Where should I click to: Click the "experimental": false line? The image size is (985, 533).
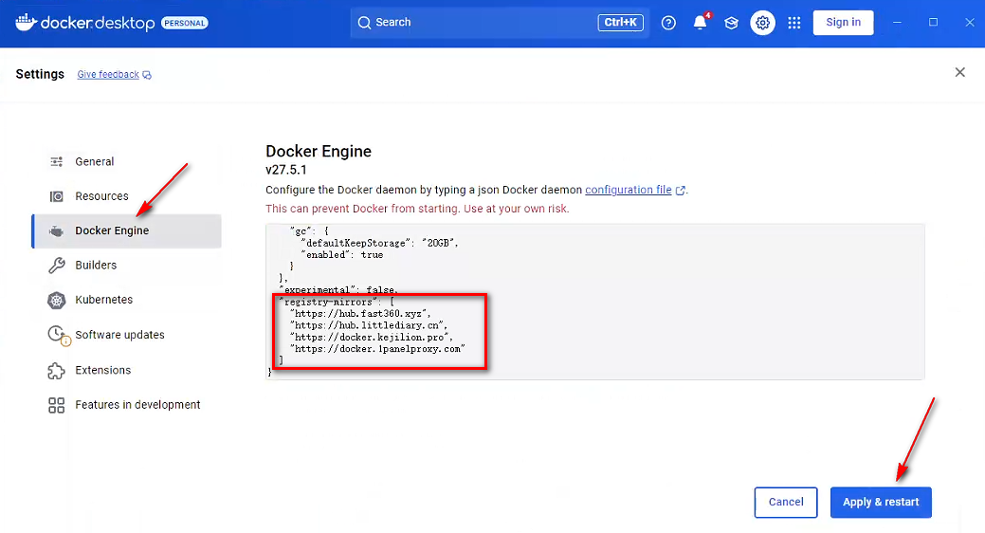pyautogui.click(x=338, y=290)
